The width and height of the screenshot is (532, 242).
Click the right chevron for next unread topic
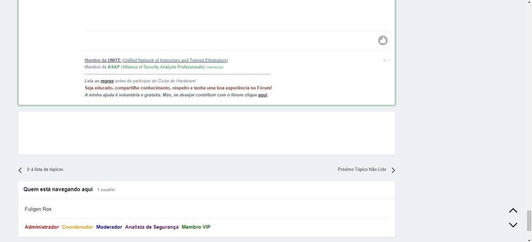tap(393, 170)
